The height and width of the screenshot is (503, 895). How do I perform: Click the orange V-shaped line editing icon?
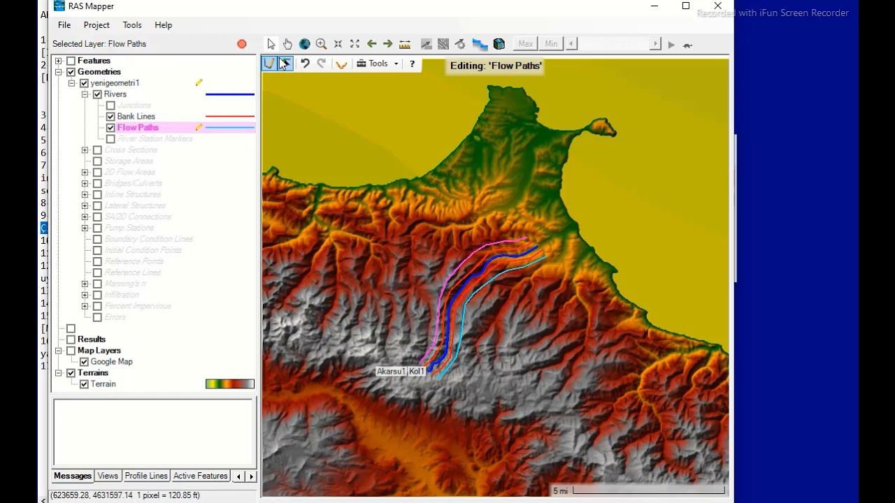[341, 64]
